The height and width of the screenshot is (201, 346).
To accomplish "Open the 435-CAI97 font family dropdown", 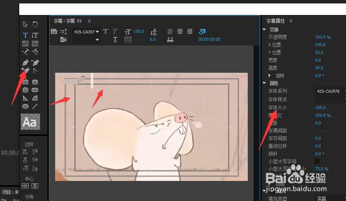I will [86, 32].
